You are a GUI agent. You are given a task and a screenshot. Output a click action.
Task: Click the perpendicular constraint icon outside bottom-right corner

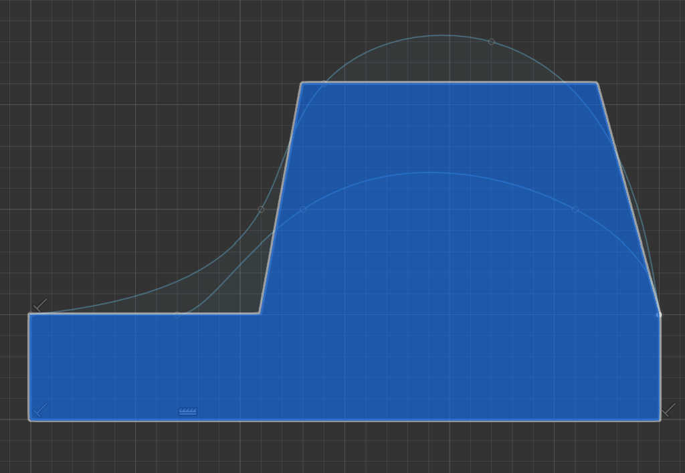[x=668, y=409]
